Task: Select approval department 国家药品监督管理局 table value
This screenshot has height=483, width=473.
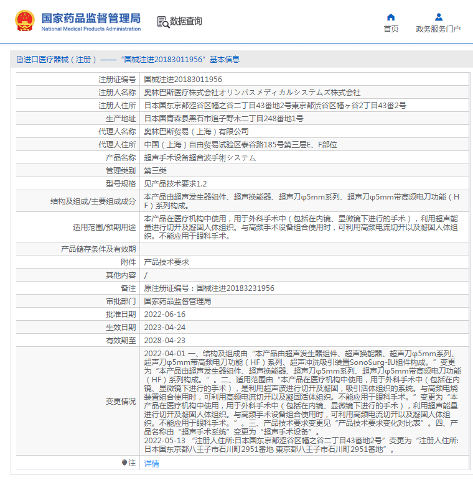Action: (x=177, y=301)
